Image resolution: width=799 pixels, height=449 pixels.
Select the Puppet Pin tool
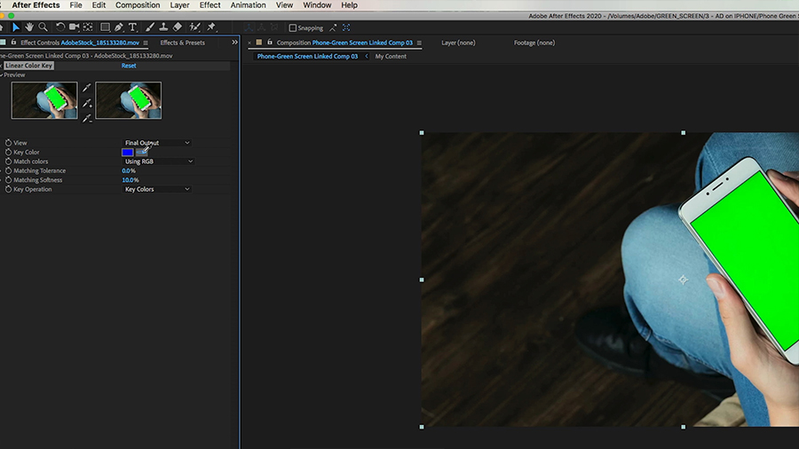[x=211, y=27]
